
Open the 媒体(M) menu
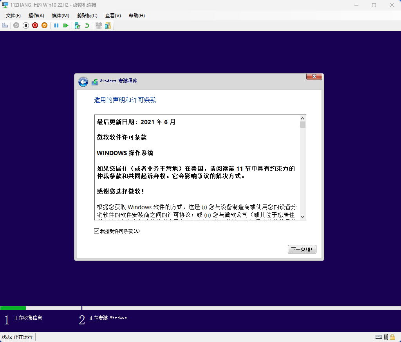coord(61,16)
